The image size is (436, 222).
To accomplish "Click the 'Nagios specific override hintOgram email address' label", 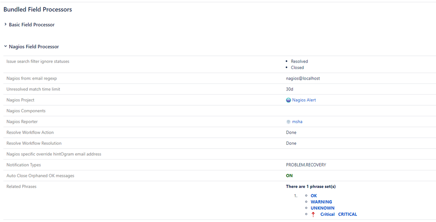I will click(54, 154).
